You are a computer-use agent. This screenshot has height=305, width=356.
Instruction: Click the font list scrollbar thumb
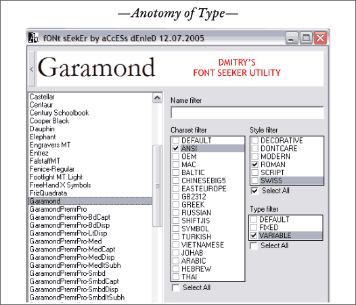(x=157, y=186)
